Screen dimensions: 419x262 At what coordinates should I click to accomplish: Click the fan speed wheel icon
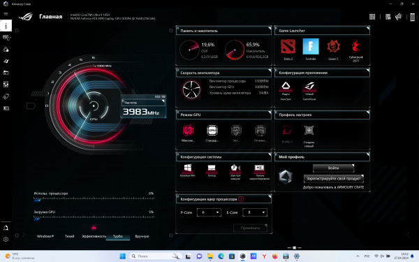[191, 89]
